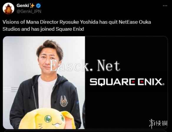Click "NetEase Ouka" in the tweet text
The image size is (172, 132).
[135, 22]
